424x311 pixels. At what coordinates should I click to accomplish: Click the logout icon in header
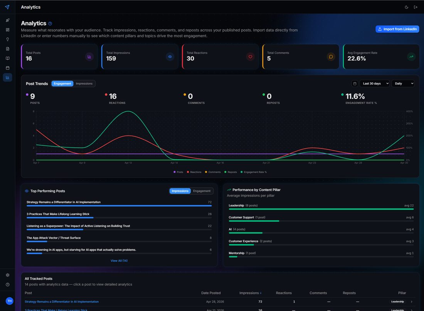[x=416, y=7]
